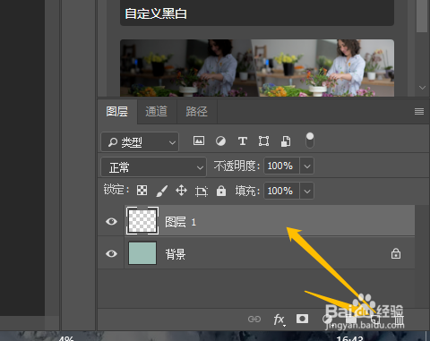Screen dimensions: 430x341
Task: Click the link layers chain icon
Action: (254, 320)
